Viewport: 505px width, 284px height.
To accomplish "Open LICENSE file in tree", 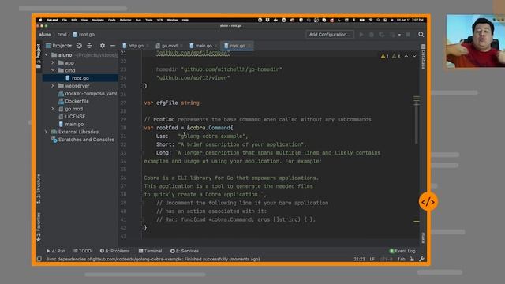I will click(72, 117).
